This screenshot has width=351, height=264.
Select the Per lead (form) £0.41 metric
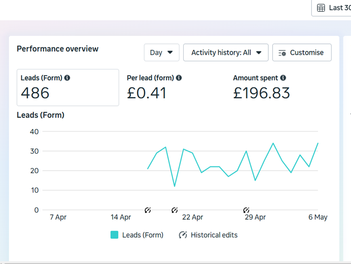tap(154, 87)
